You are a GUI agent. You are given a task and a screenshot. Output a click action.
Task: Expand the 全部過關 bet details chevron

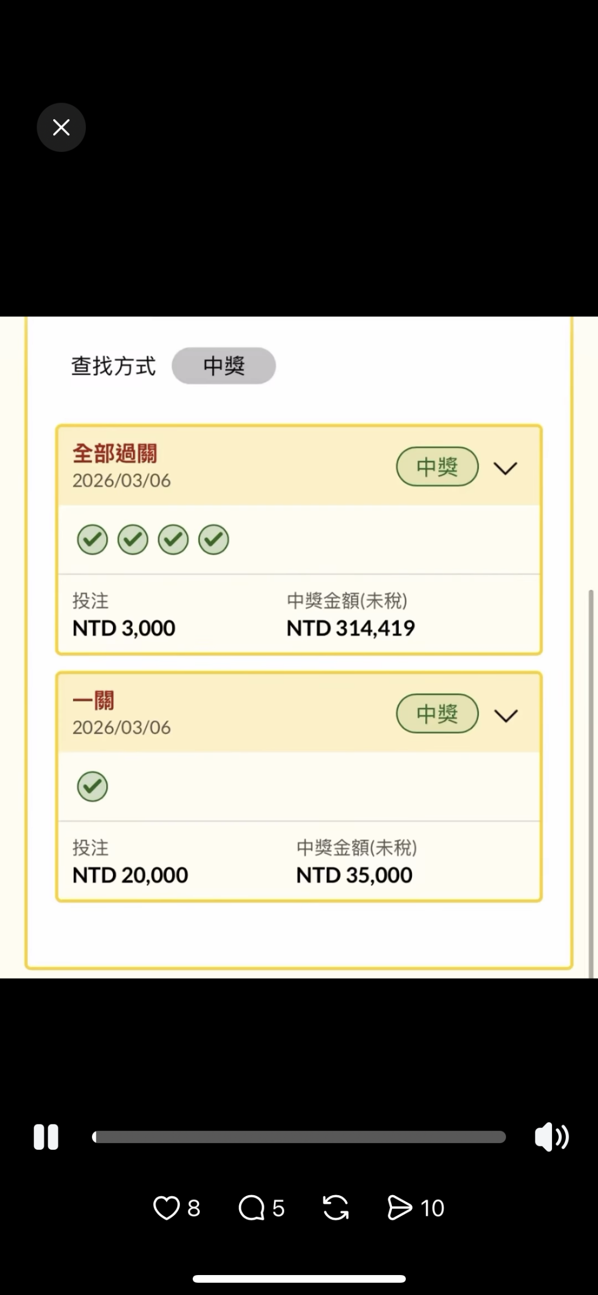pos(506,468)
